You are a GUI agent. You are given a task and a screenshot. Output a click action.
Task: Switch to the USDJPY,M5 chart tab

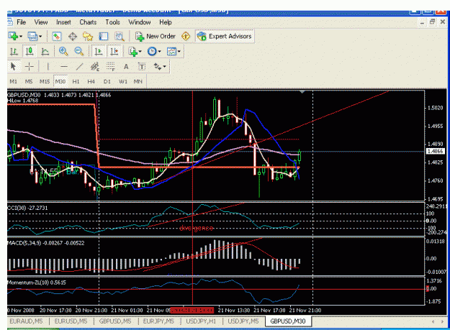coord(243,321)
